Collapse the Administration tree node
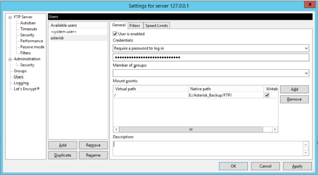This screenshot has width=318, height=175. point(10,59)
